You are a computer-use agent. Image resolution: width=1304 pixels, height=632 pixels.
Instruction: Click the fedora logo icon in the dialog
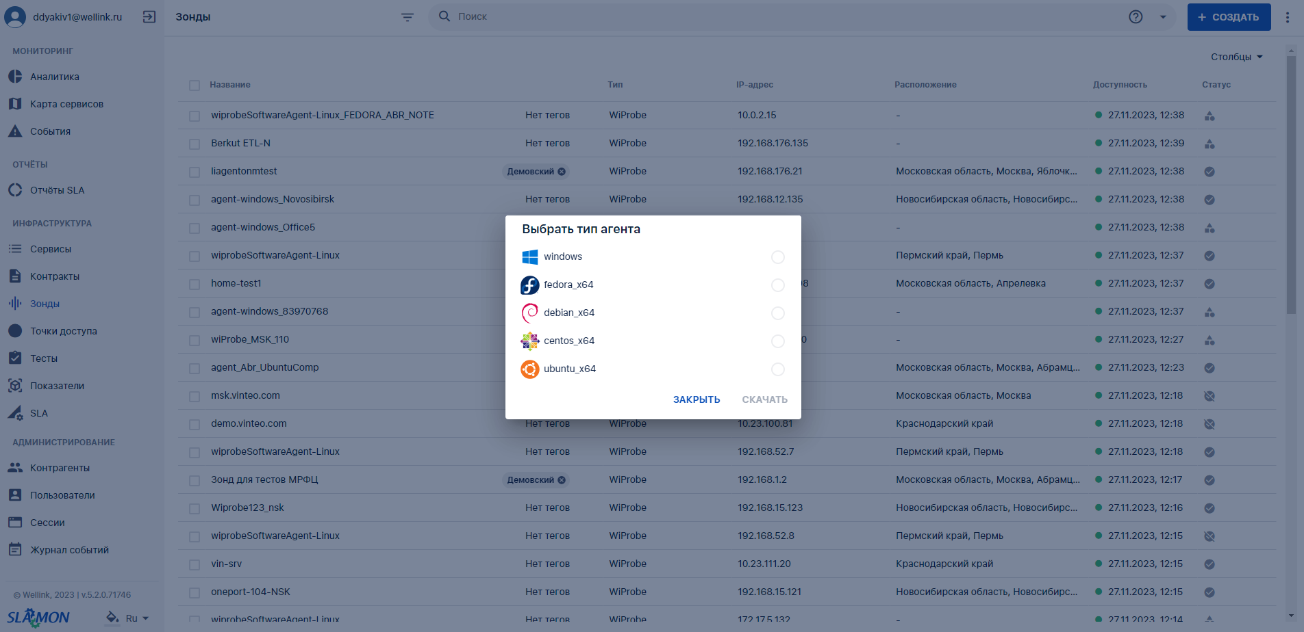point(530,285)
